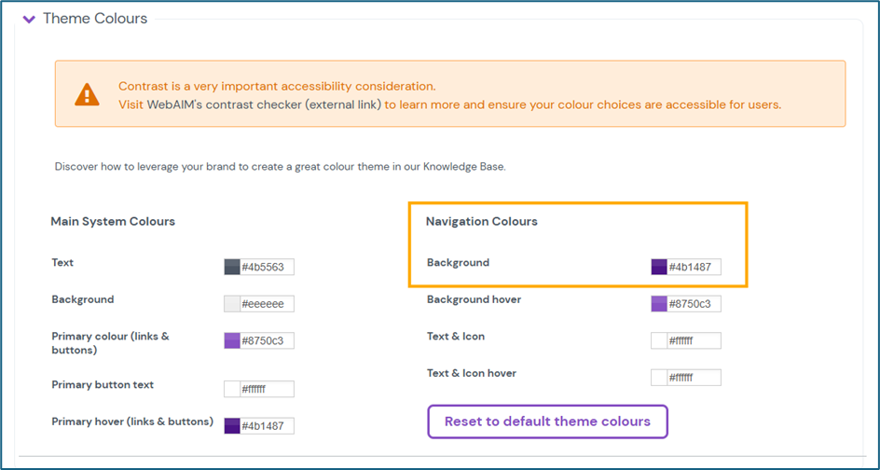
Task: Click Reset to default theme colours
Action: coord(547,422)
